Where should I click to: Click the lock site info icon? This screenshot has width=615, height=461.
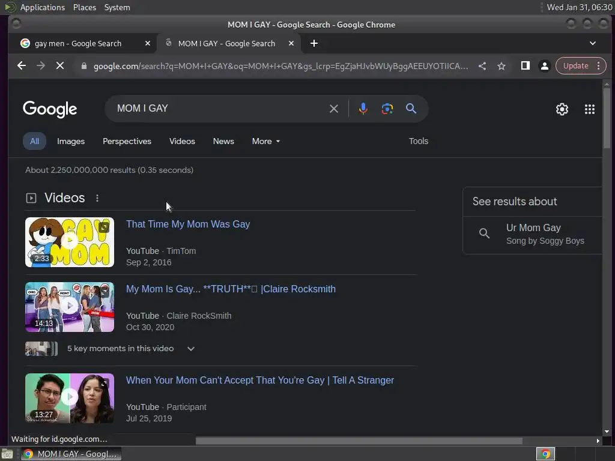pyautogui.click(x=83, y=66)
